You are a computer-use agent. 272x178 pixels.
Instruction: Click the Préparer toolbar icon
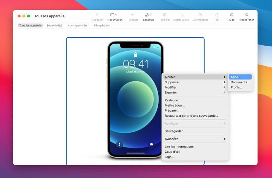click(165, 15)
